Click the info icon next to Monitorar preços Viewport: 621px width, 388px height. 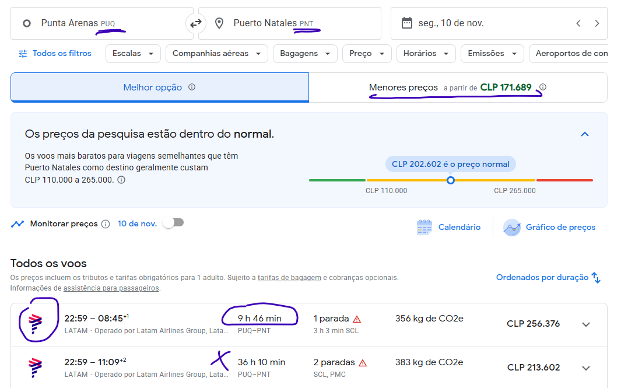tap(106, 224)
